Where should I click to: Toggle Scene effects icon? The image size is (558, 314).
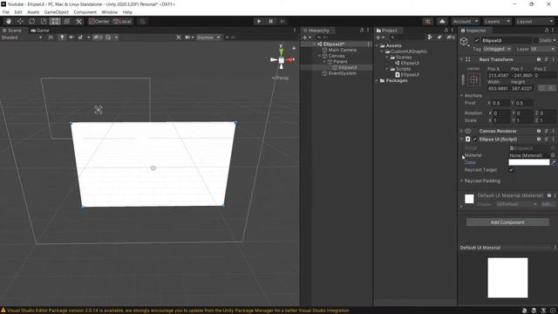80,38
